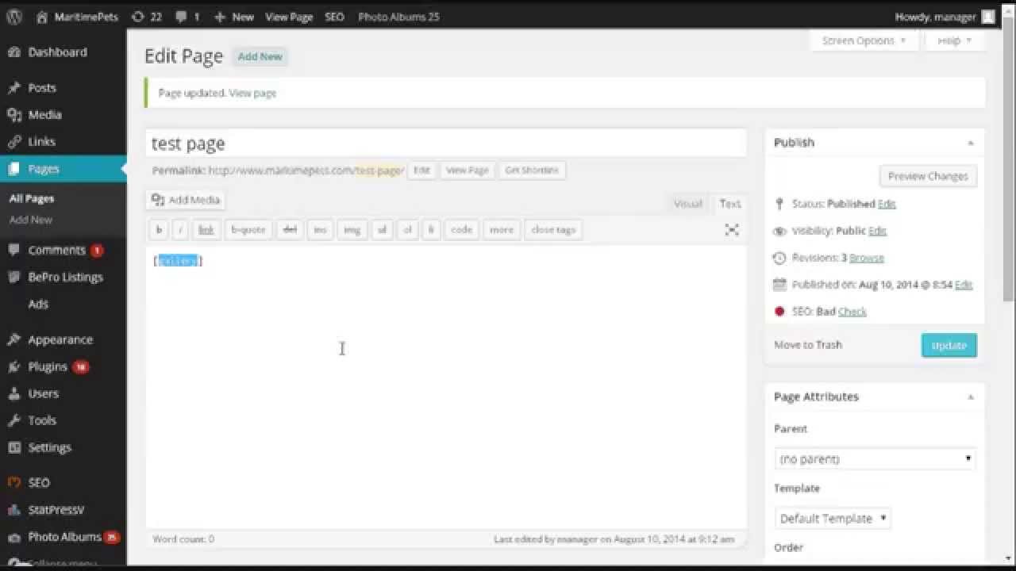Browse the page revisions link
This screenshot has width=1016, height=571.
tap(867, 258)
